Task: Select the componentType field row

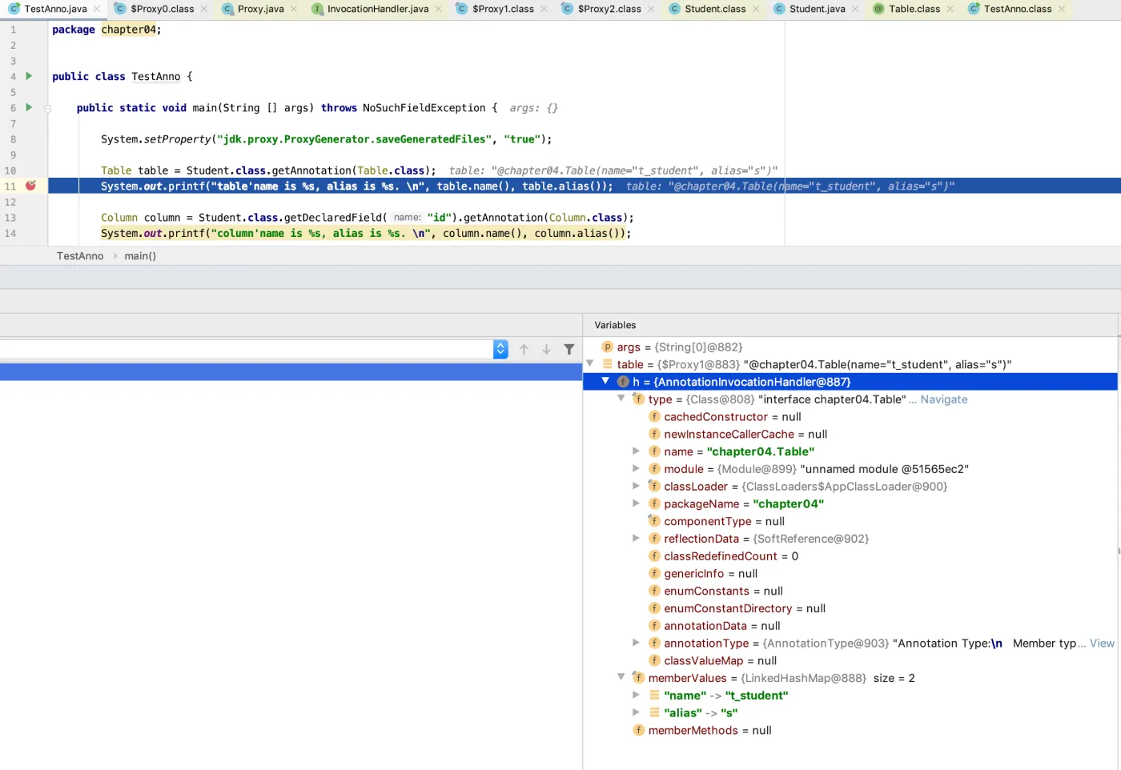Action: 850,521
